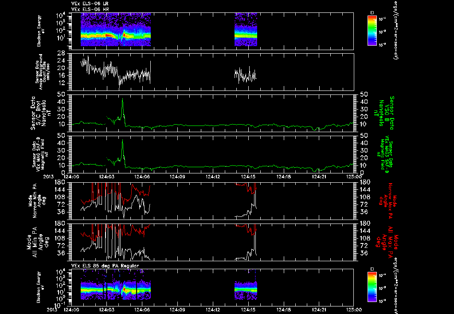Click the green "VSO B Nanotesla" axis label
This screenshot has width=454, height=314.
tap(384, 113)
